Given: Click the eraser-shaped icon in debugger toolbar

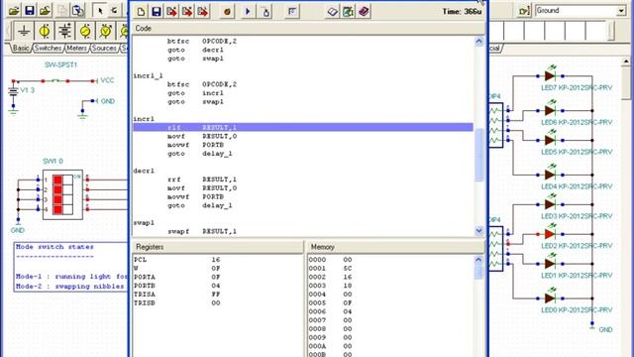Looking at the screenshot, I should [x=333, y=12].
